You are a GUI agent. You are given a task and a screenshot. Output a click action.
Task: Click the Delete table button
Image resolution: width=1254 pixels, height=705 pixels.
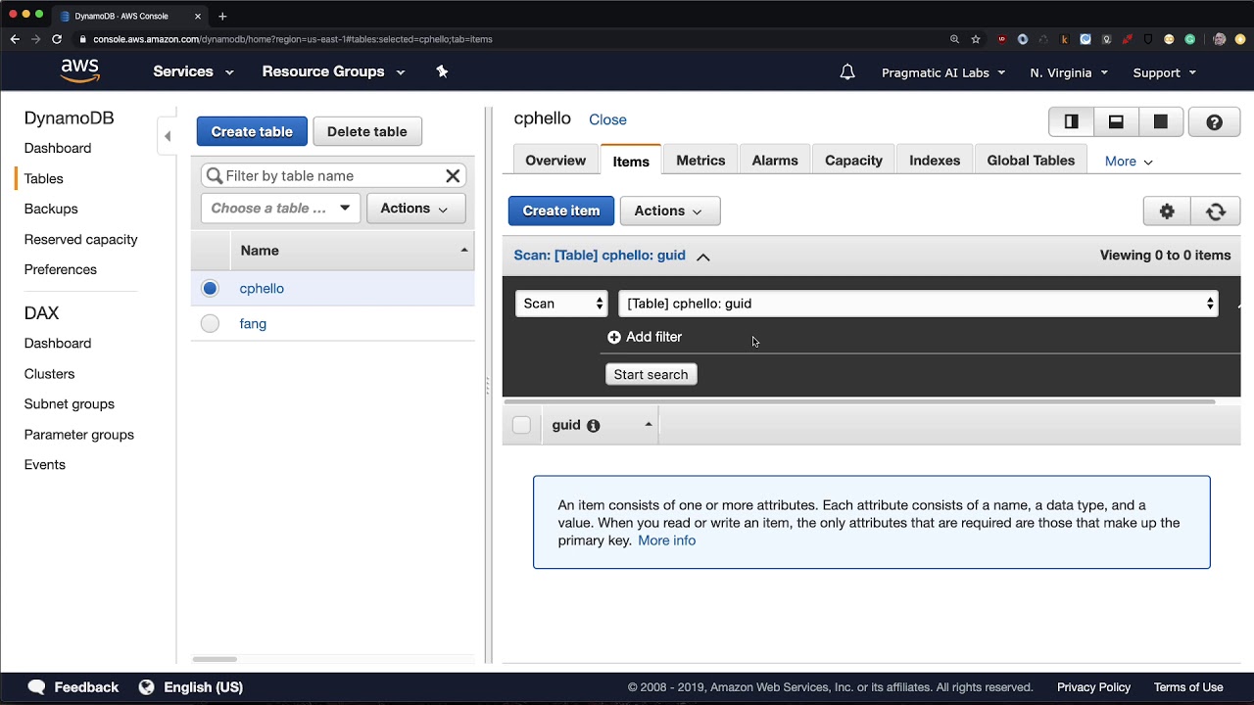[367, 131]
